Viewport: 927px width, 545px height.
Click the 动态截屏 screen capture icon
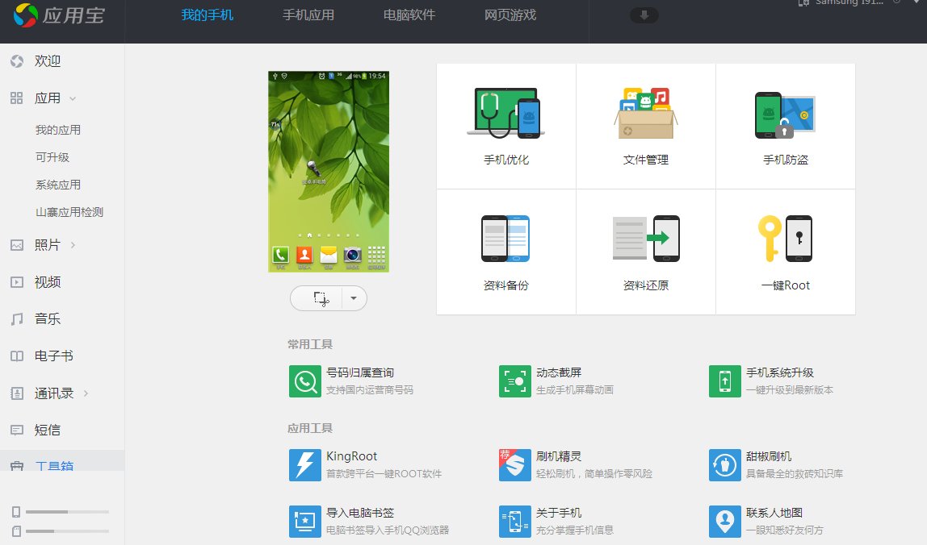tap(514, 381)
